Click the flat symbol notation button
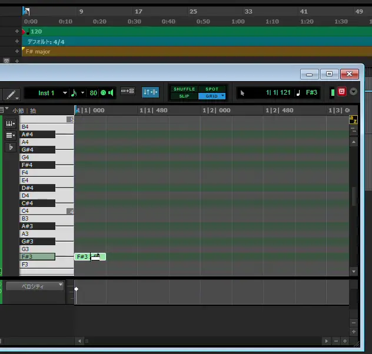The image size is (372, 354). 10,148
